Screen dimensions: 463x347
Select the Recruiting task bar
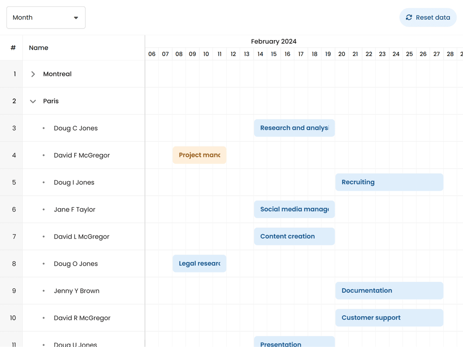389,182
